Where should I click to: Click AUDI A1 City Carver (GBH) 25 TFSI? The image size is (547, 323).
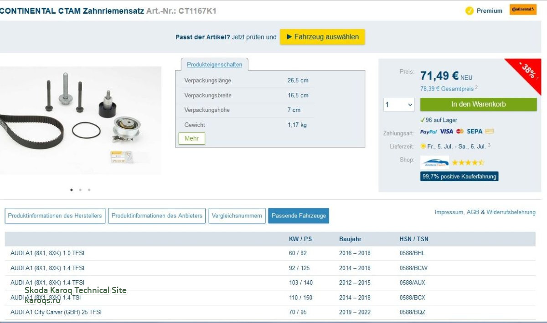[270, 312]
